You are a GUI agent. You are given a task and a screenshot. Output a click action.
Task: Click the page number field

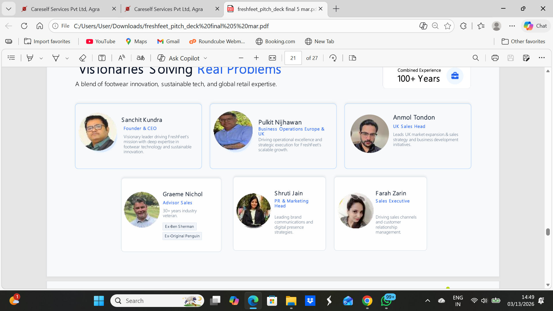(x=293, y=58)
